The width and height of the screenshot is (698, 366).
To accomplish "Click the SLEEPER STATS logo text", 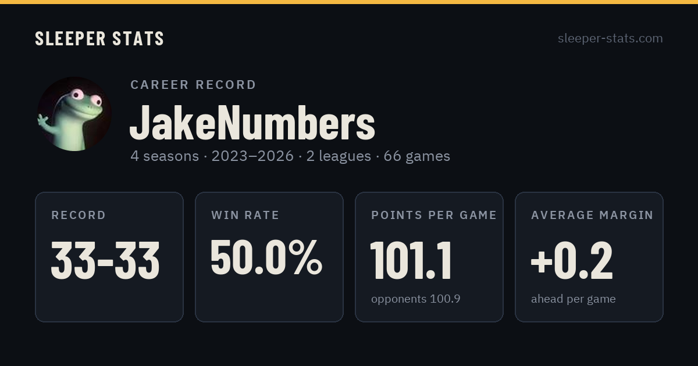I will [99, 38].
